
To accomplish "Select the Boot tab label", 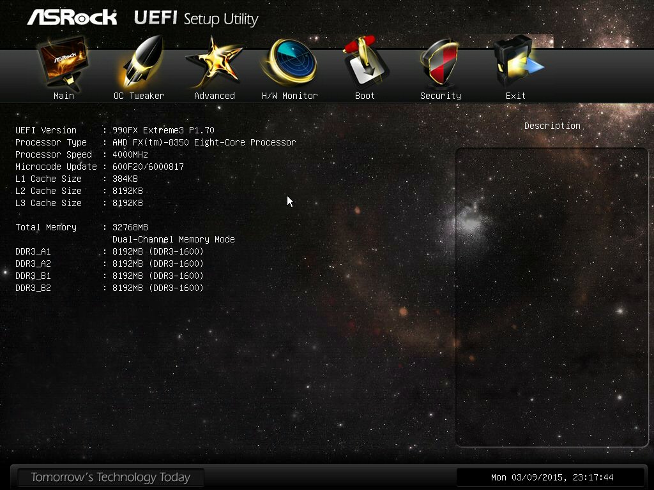I will click(365, 96).
